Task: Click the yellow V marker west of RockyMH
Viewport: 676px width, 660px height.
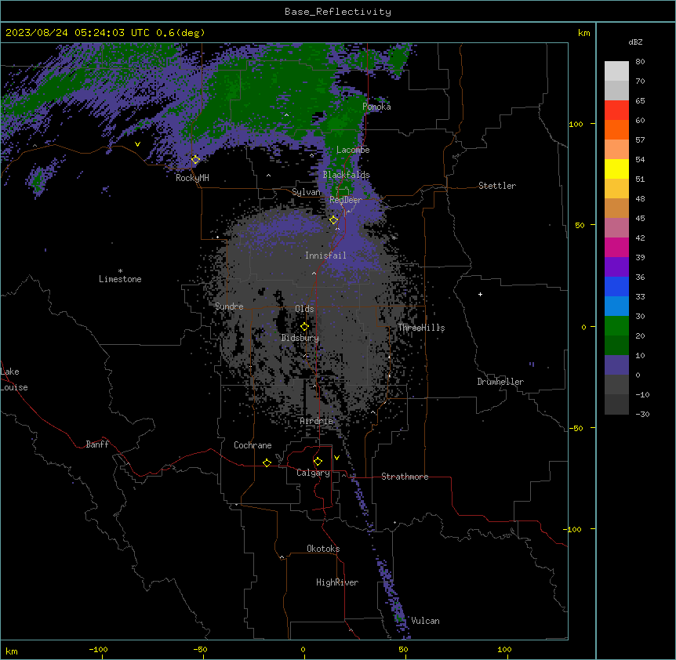Action: tap(137, 144)
